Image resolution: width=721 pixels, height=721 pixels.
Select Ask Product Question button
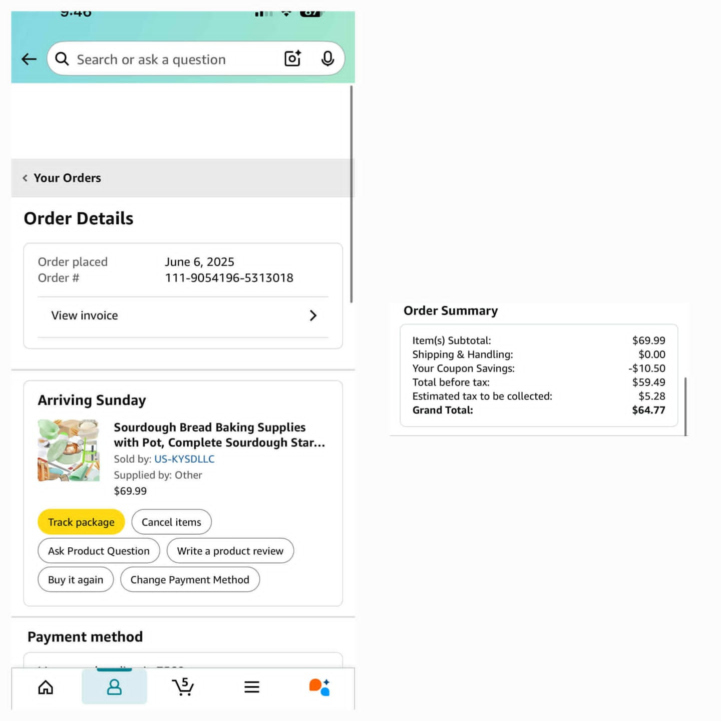point(99,551)
